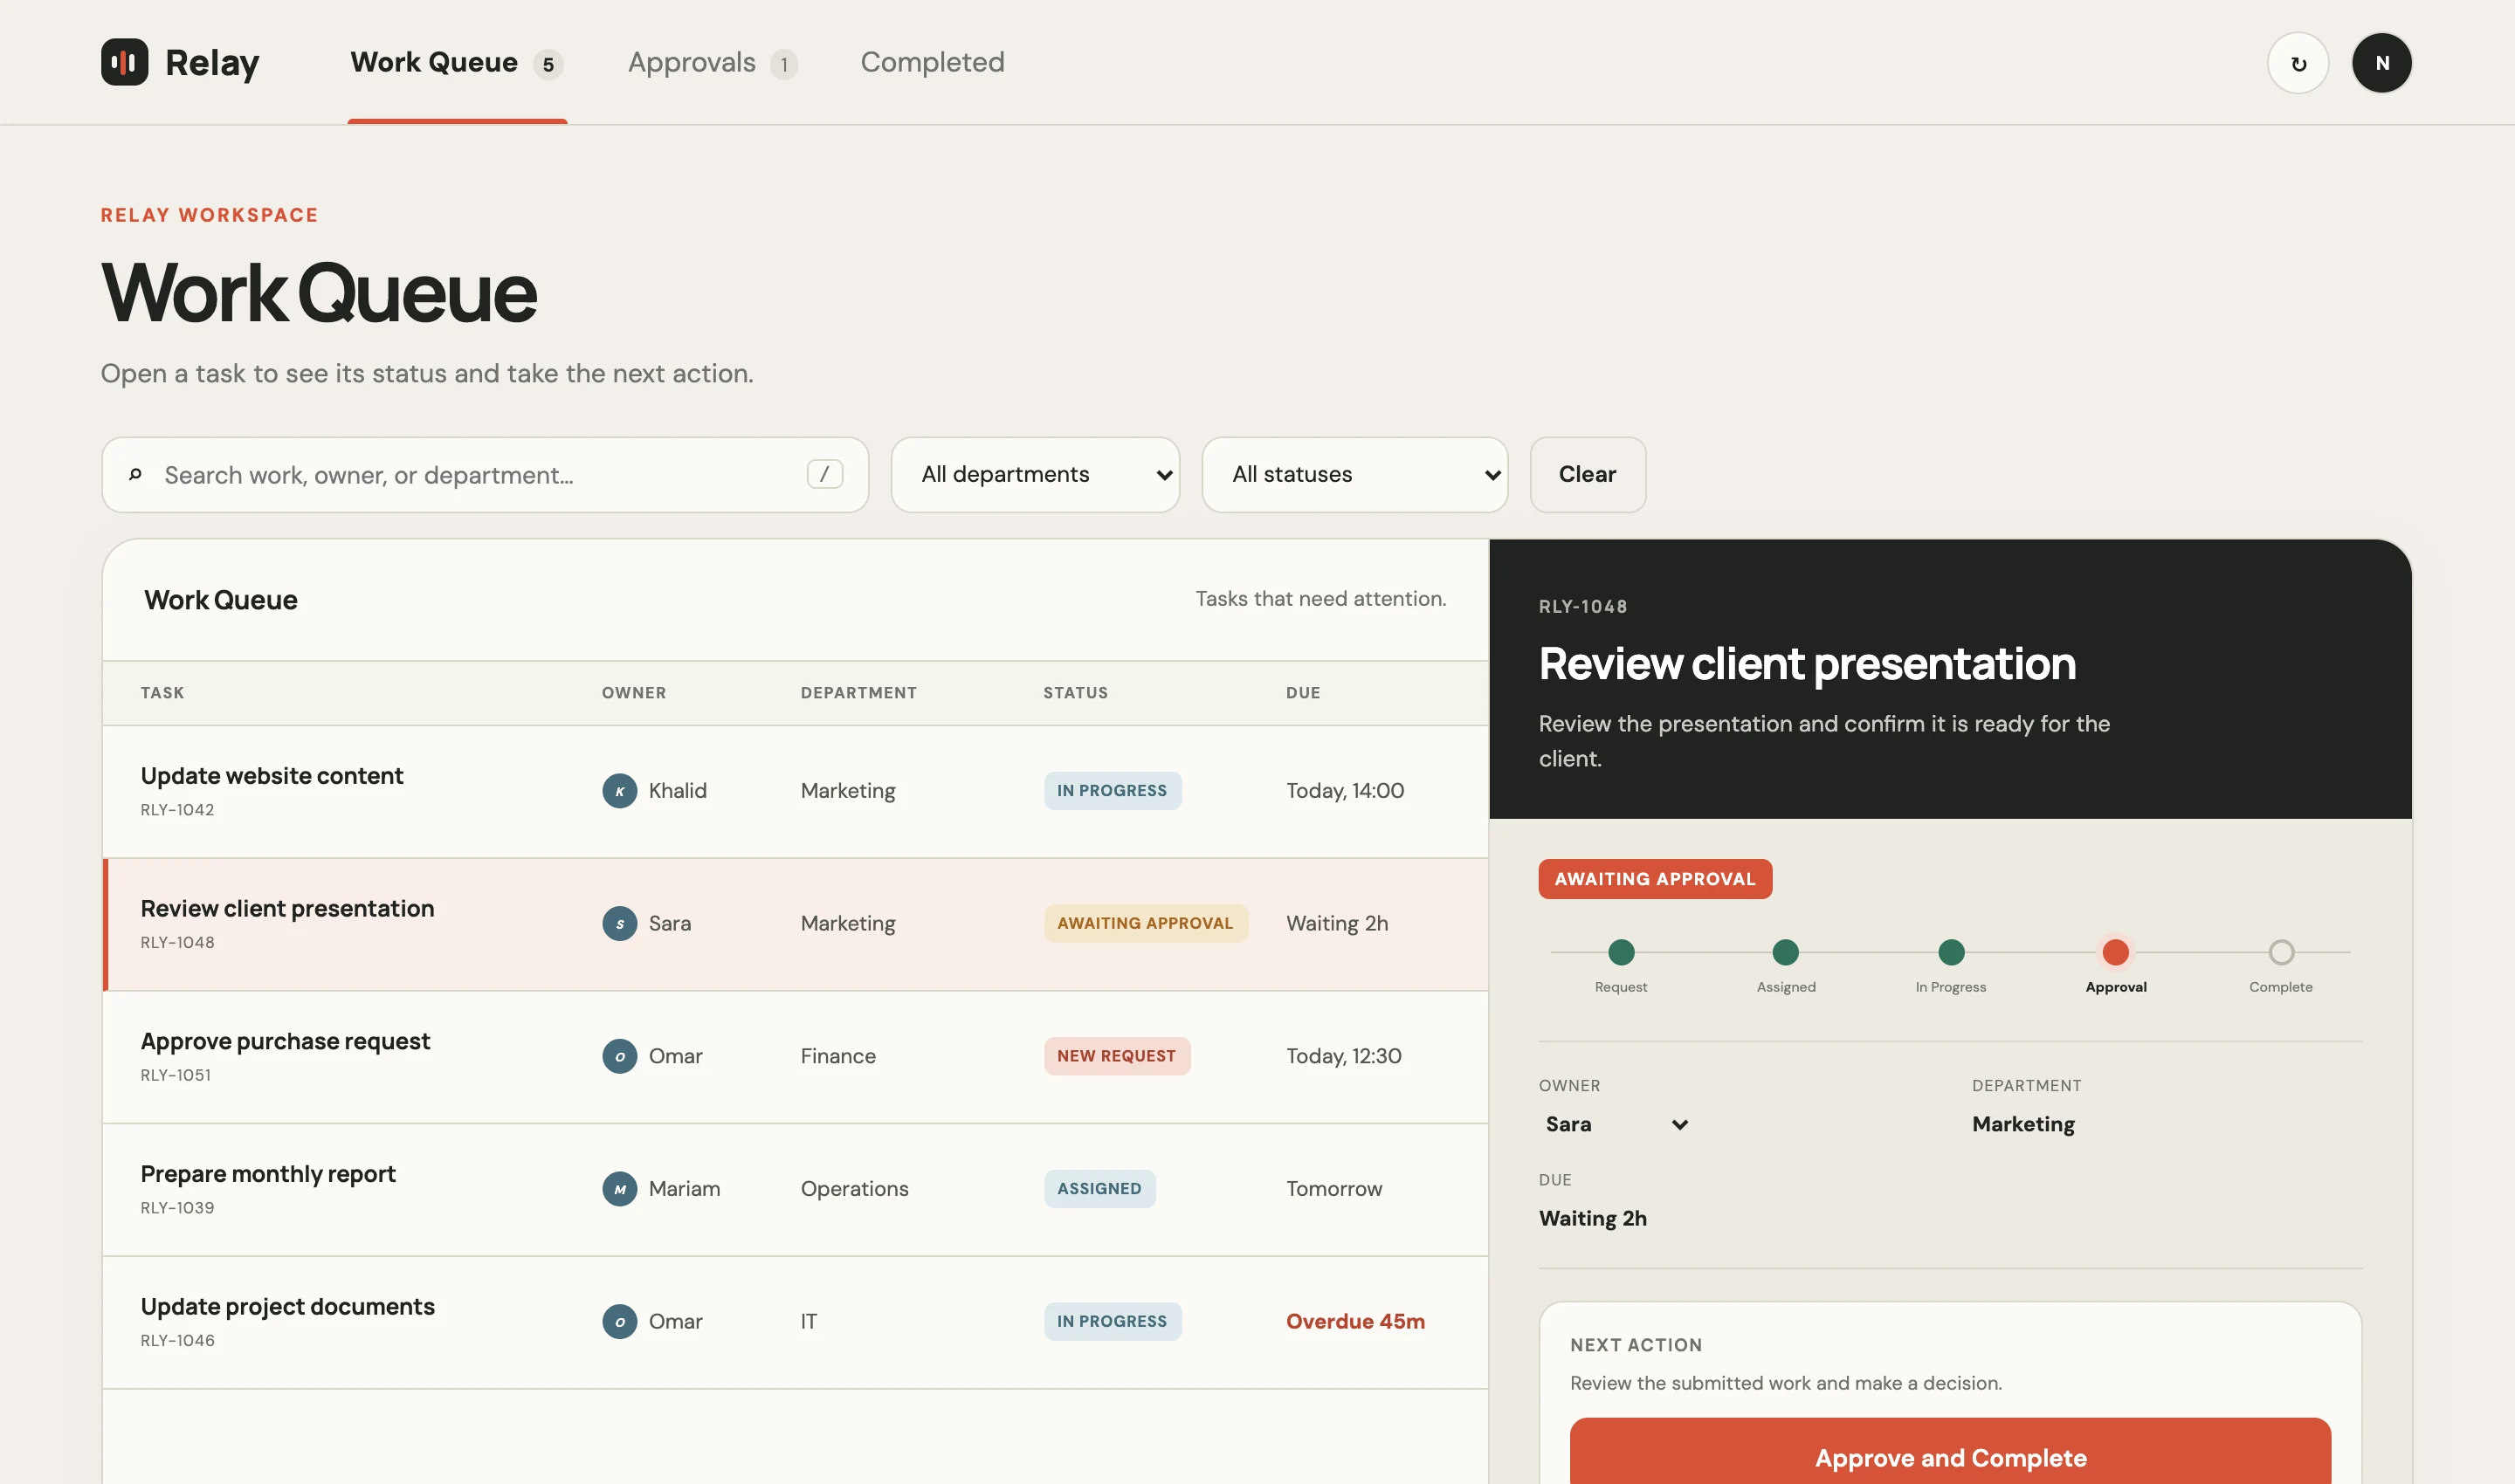Open the All departments dropdown
Image resolution: width=2515 pixels, height=1484 pixels.
coord(1036,475)
